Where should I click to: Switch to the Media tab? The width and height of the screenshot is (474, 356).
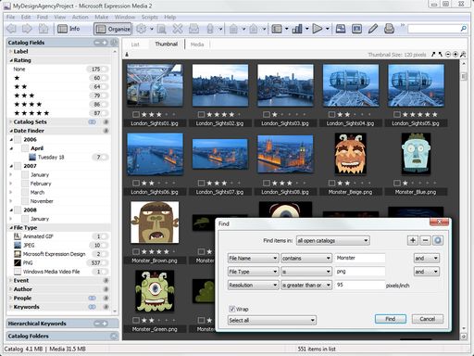click(x=197, y=44)
